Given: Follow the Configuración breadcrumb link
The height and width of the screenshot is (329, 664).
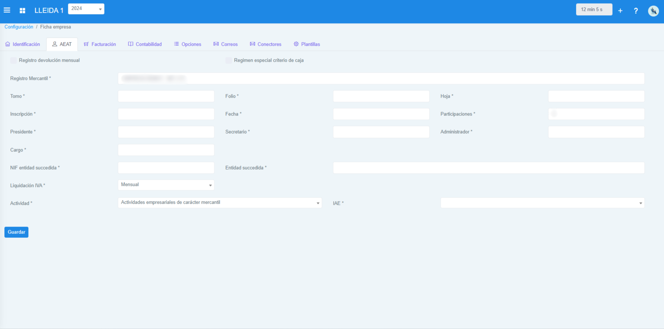Looking at the screenshot, I should 19,27.
